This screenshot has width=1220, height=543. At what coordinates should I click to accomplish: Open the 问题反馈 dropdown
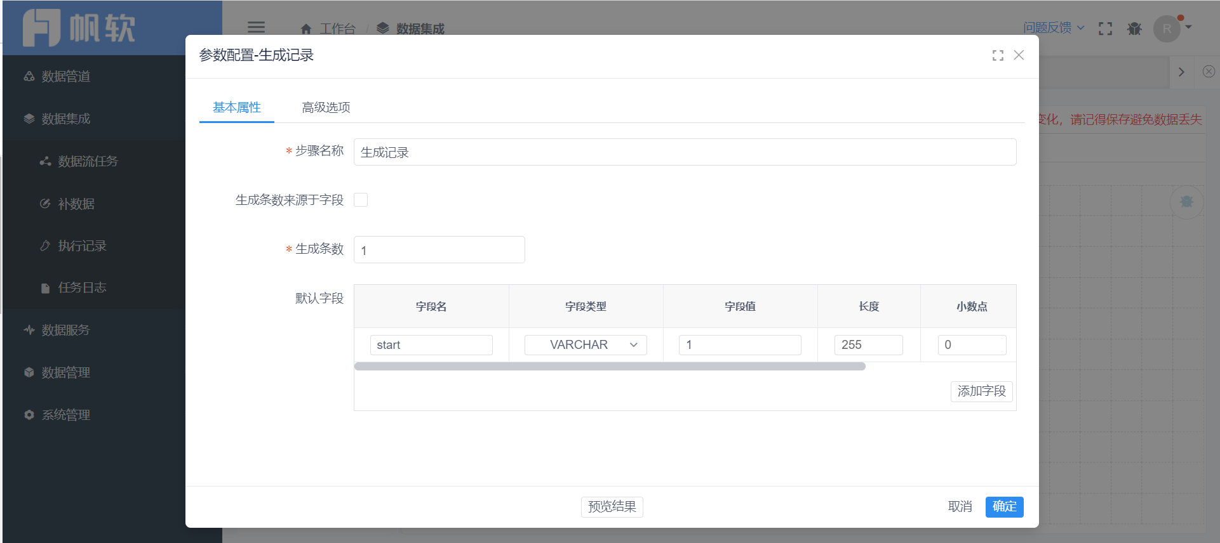pos(1054,28)
